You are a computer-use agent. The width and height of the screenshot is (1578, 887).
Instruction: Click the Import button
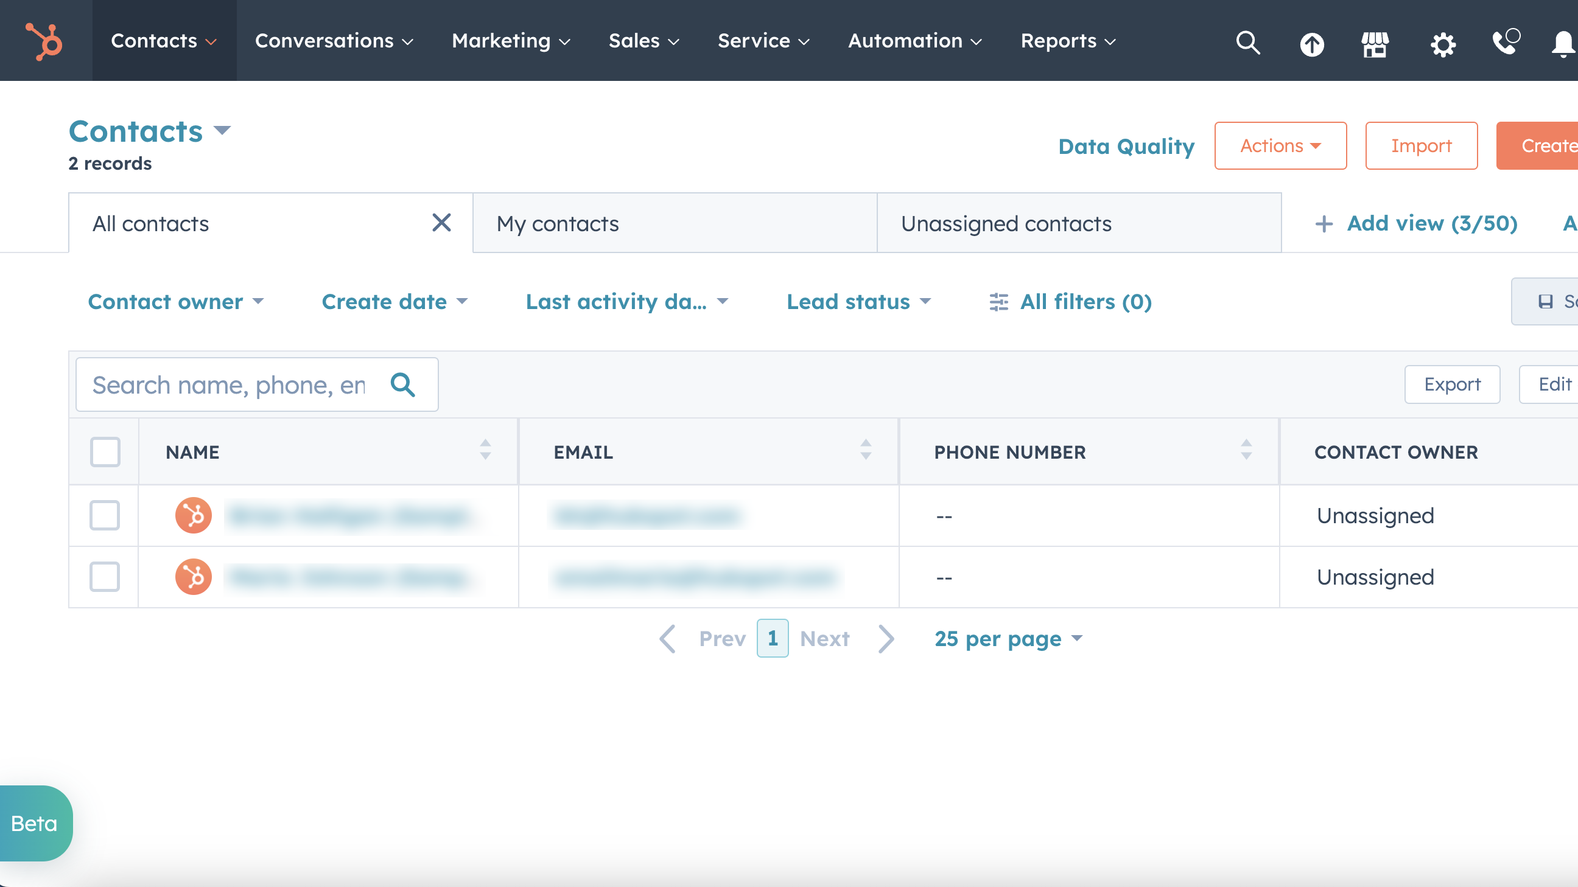point(1420,145)
